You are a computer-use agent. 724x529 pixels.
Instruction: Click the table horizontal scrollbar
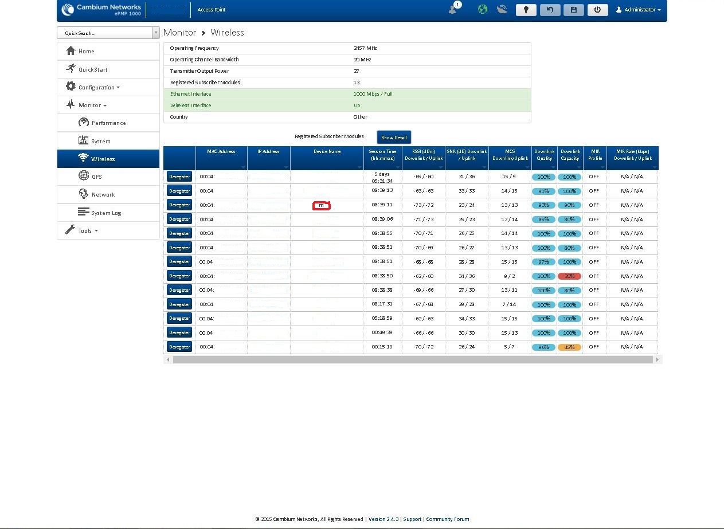413,359
